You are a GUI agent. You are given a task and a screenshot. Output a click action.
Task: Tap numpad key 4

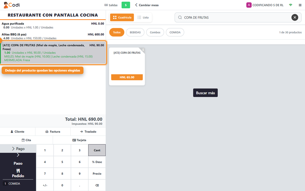pos(45,162)
